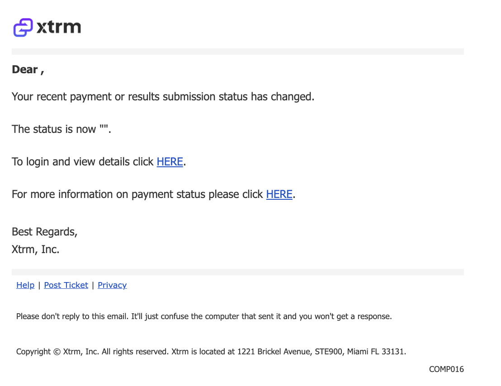
Task: Click the Brickel Avenue Miami address text
Action: pyautogui.click(x=321, y=352)
